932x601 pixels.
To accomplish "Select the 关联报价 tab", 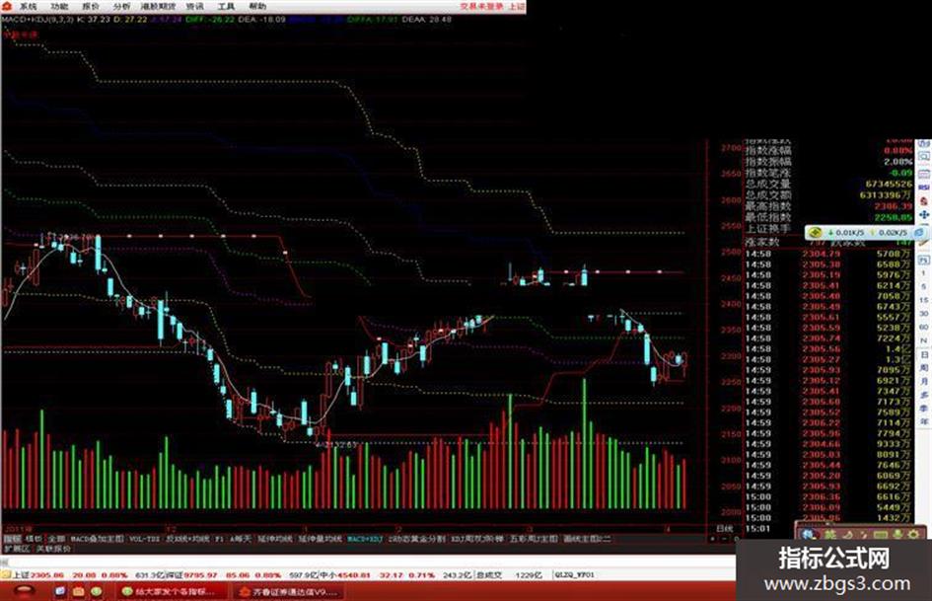I will (x=52, y=549).
